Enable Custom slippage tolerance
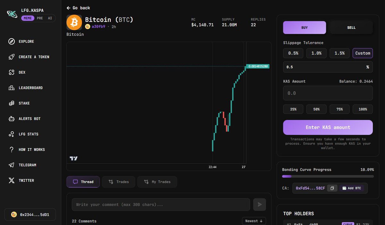385x225 pixels. (363, 53)
